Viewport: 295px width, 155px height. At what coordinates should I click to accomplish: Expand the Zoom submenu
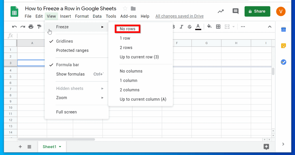point(77,98)
